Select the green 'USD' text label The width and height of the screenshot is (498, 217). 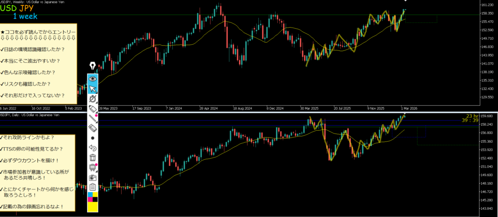9,9
